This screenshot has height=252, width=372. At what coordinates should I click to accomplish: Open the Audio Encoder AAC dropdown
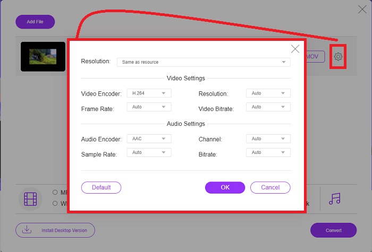pyautogui.click(x=149, y=139)
